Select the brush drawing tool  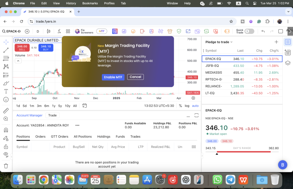coord(6,83)
